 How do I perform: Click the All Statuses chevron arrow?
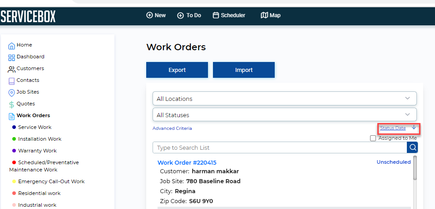pyautogui.click(x=407, y=114)
